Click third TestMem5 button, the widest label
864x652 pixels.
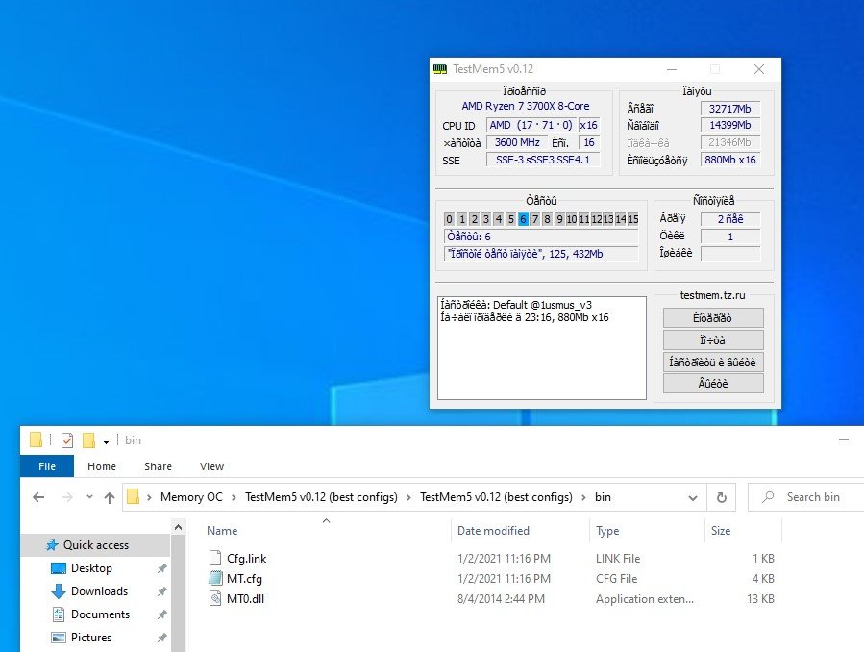coord(713,363)
